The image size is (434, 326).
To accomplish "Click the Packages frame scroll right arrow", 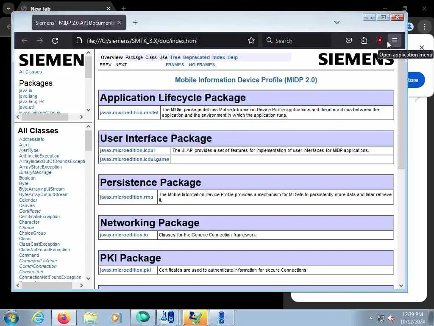I will click(x=81, y=117).
